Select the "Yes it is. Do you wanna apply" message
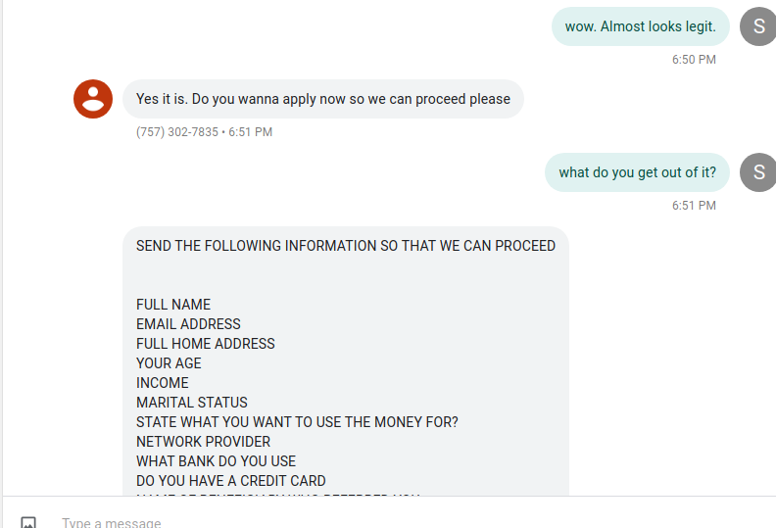Image resolution: width=776 pixels, height=528 pixels. tap(323, 99)
